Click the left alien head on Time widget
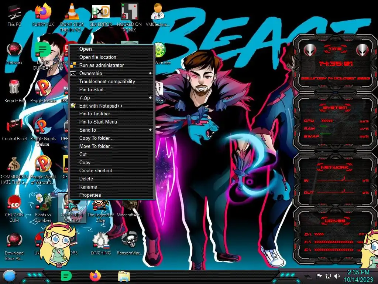The image size is (378, 284). 310,50
